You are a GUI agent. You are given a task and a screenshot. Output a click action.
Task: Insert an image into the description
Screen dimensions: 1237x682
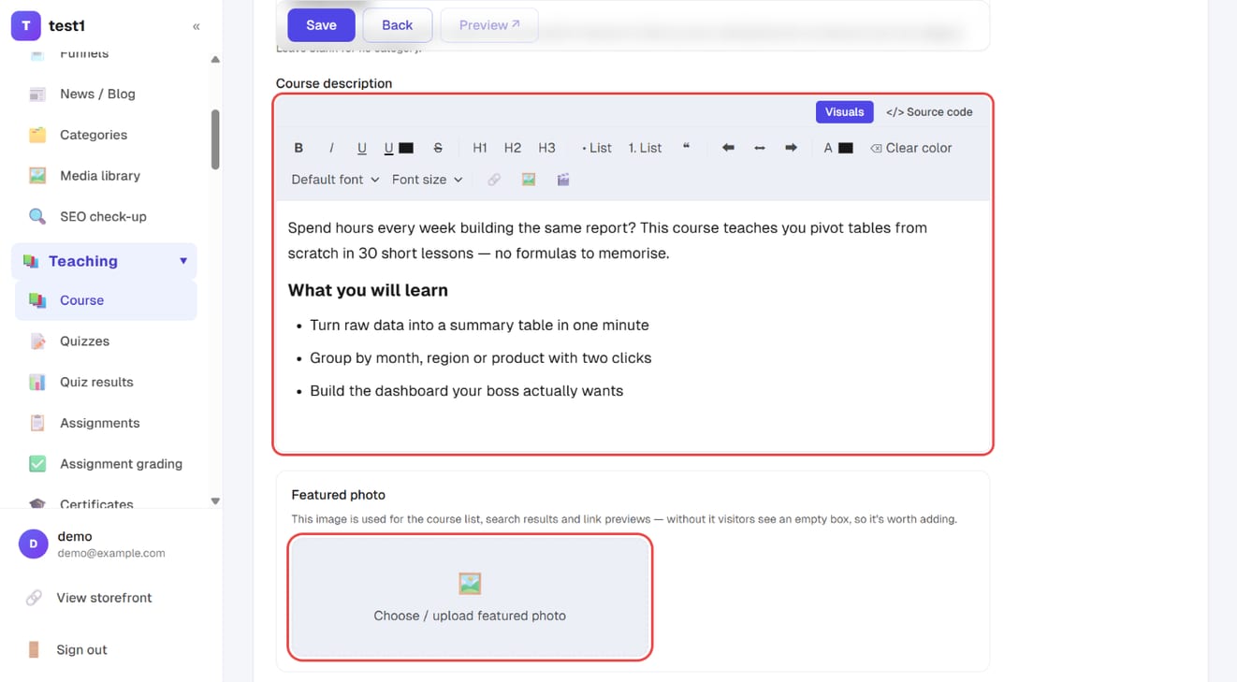(529, 180)
